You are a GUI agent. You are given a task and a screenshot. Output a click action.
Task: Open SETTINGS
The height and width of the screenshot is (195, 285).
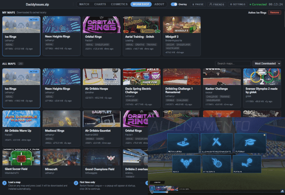coord(238,4)
